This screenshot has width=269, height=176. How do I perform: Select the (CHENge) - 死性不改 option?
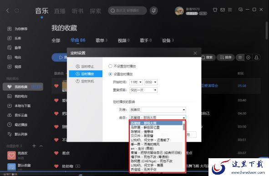(x=156, y=161)
